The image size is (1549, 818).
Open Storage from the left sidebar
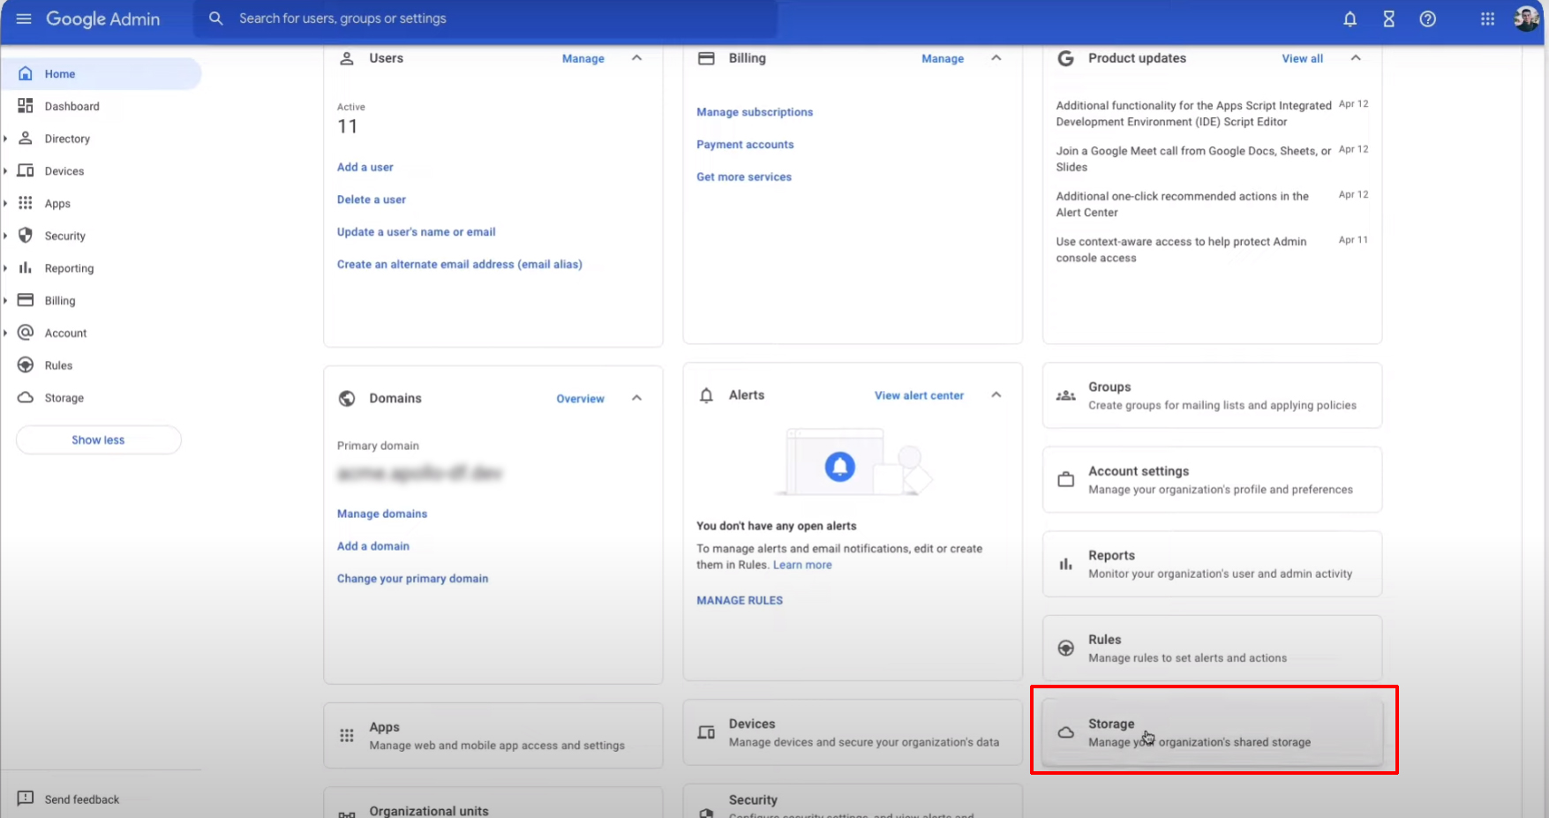(62, 397)
